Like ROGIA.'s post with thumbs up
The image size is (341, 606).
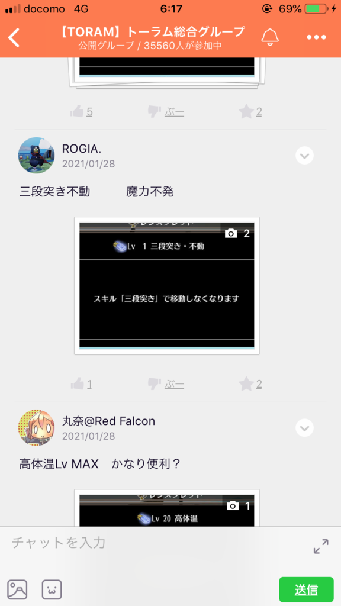click(82, 384)
